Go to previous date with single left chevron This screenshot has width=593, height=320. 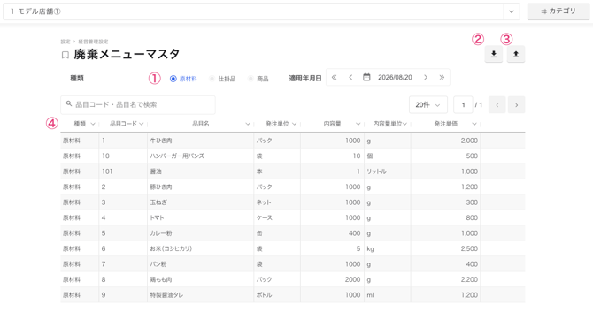click(350, 77)
